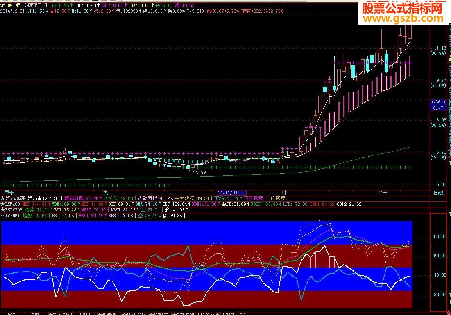The height and width of the screenshot is (315, 451).
Task: Click the 半分位:12.63 value
Action: tap(118, 198)
